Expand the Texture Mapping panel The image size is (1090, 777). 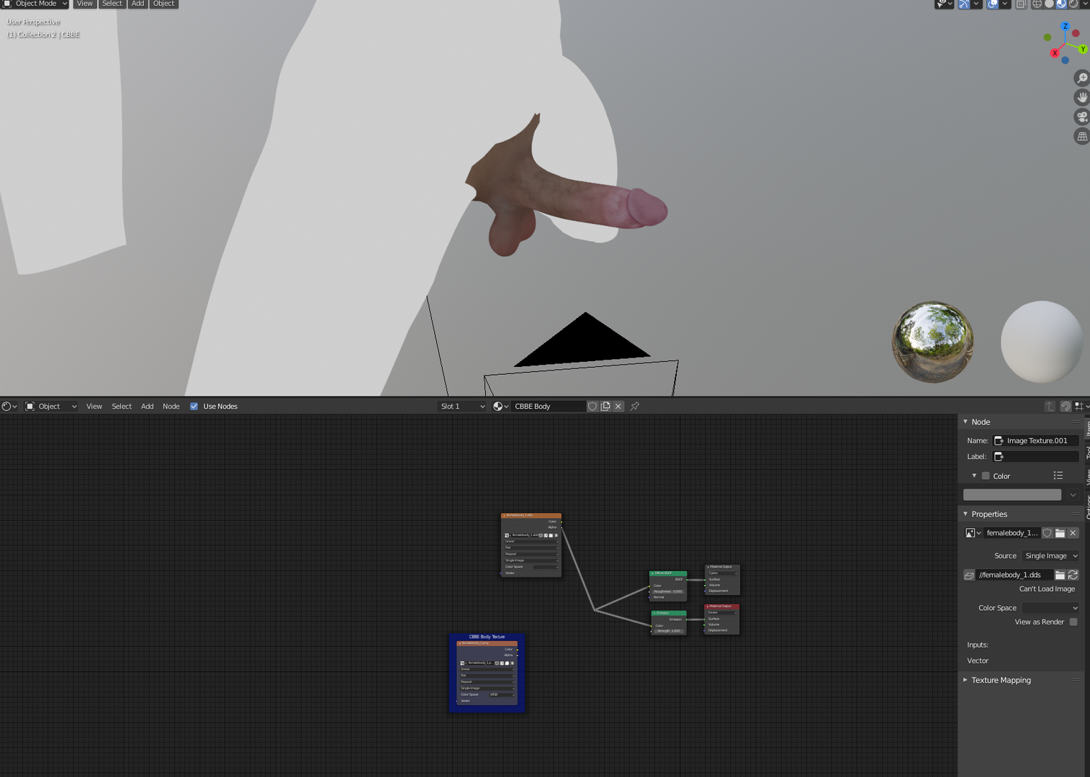point(1001,680)
